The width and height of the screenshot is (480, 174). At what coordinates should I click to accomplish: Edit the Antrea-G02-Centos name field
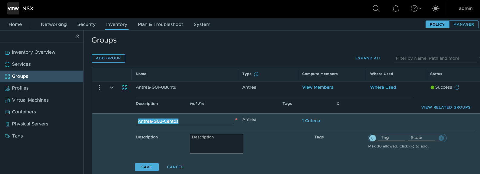pos(185,121)
